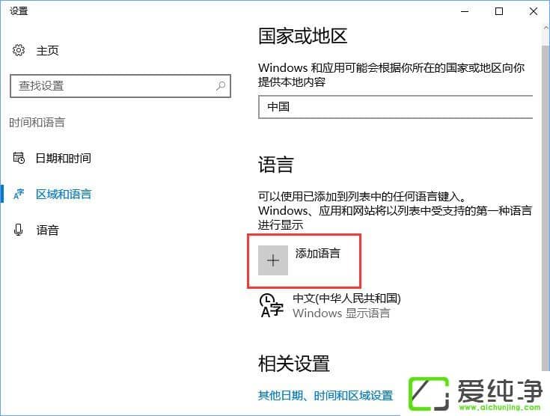Go to 主页 via its text label
550x416 pixels.
click(47, 51)
